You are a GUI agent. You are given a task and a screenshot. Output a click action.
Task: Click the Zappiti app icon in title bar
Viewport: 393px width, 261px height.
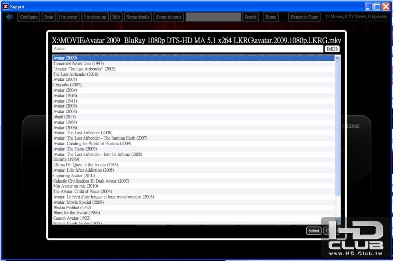[x=6, y=7]
